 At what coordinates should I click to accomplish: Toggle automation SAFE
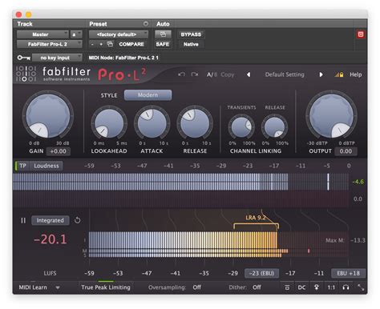pos(163,44)
